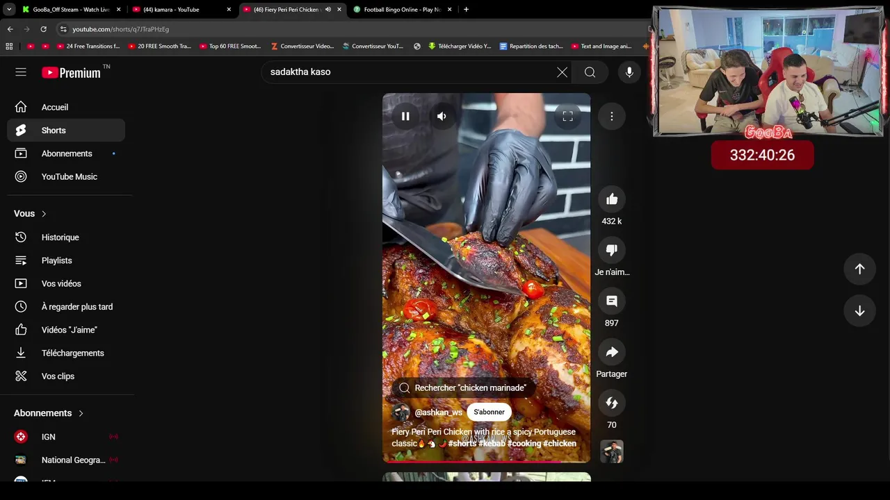Open Historique
Screen dimensions: 890x500
66,237
